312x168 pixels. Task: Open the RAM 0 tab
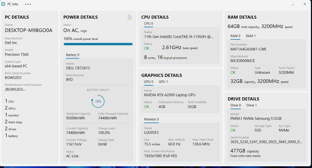pos(235,36)
